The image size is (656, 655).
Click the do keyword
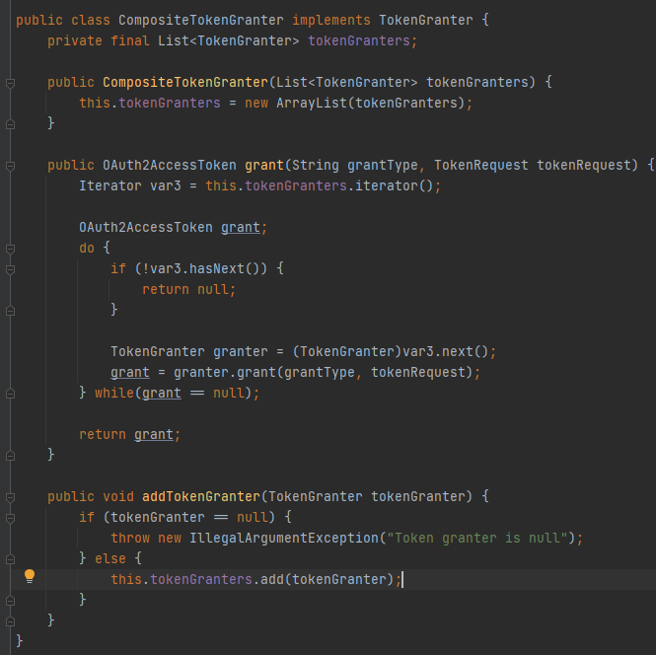coord(87,248)
